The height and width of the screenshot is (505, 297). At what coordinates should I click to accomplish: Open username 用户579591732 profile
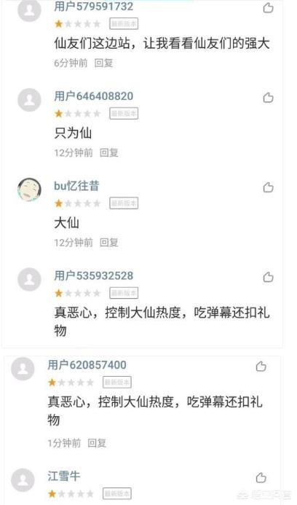coord(93,7)
